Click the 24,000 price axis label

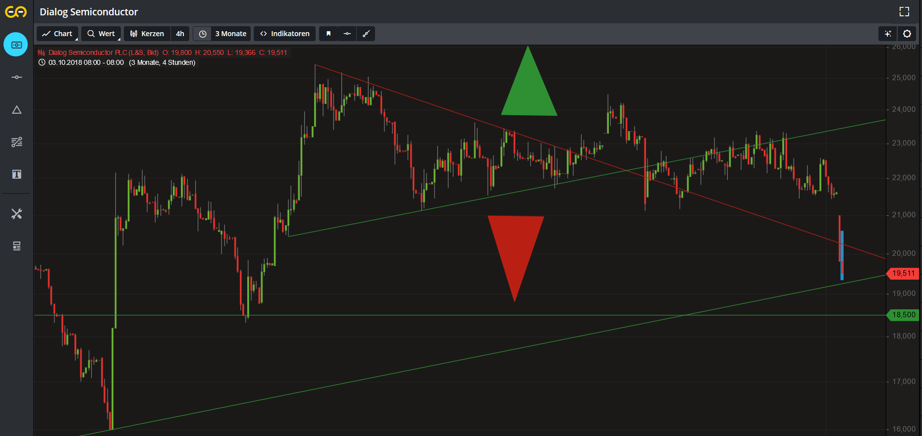click(904, 109)
